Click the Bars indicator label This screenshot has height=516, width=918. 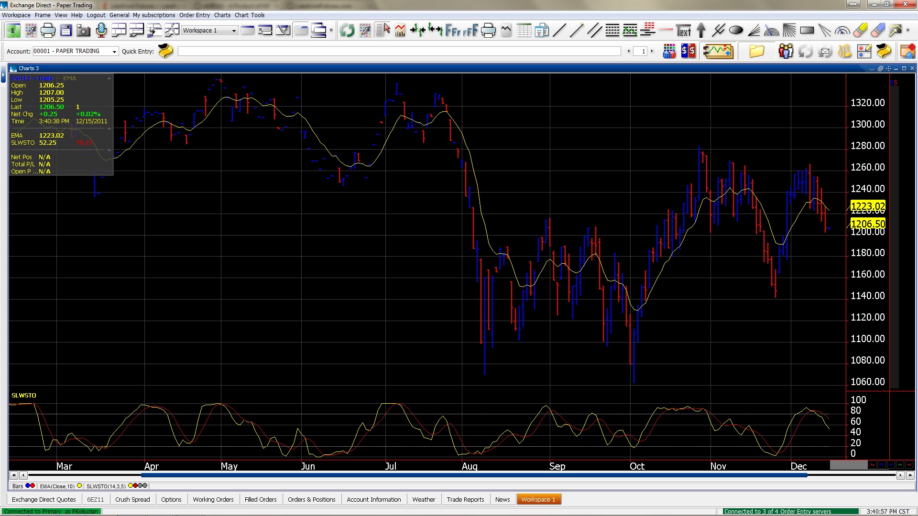coord(18,486)
